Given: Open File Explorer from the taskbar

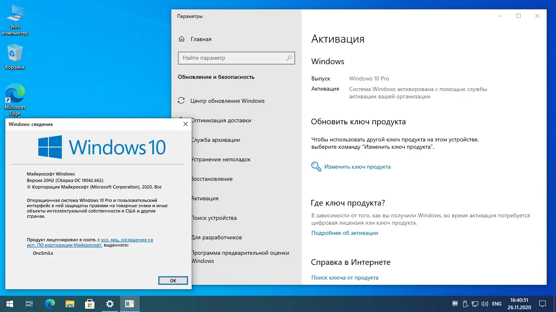Looking at the screenshot, I should point(70,303).
